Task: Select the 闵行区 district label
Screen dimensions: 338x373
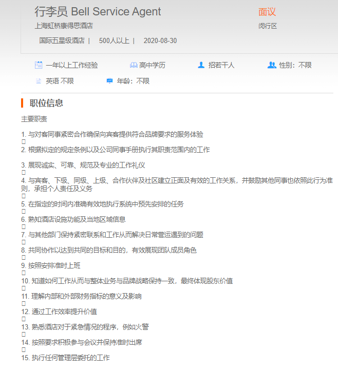Action: 268,26
